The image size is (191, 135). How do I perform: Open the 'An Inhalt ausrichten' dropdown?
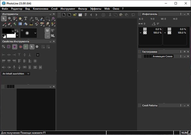coord(16,73)
